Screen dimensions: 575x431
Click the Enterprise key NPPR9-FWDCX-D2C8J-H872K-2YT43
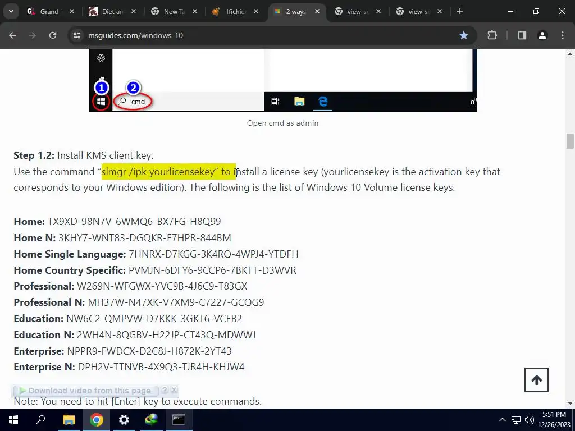coord(149,351)
